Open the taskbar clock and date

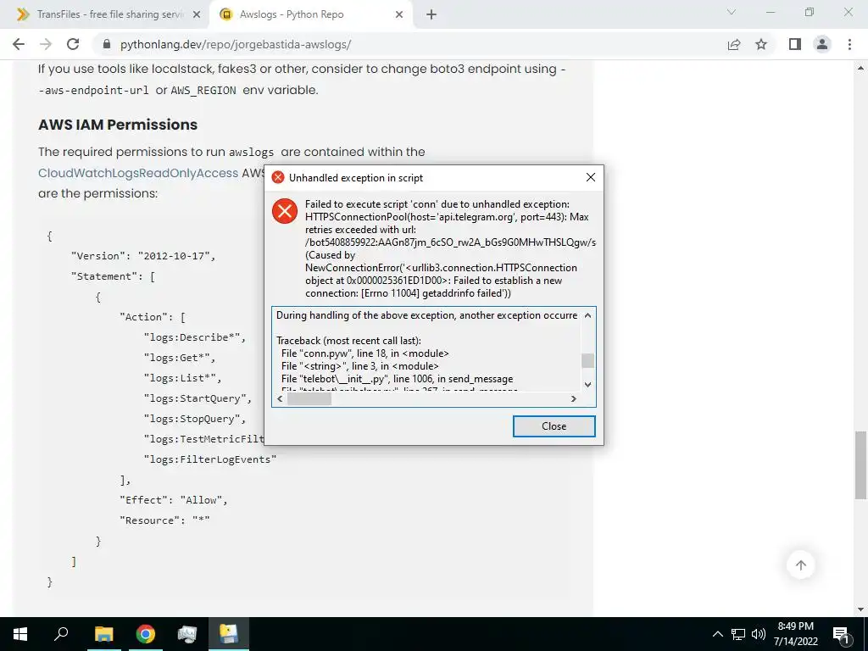point(795,634)
